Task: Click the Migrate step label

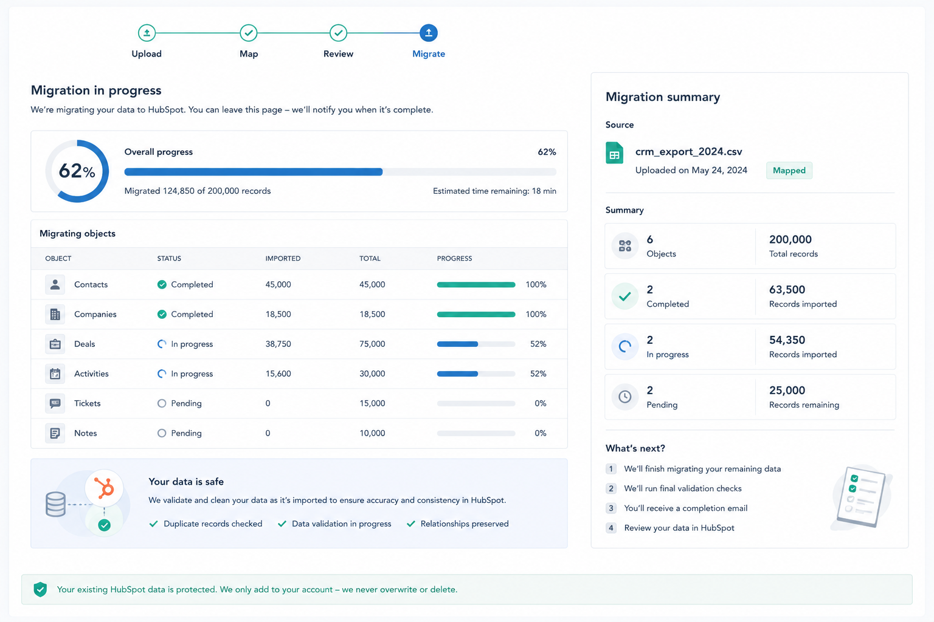Action: [429, 54]
